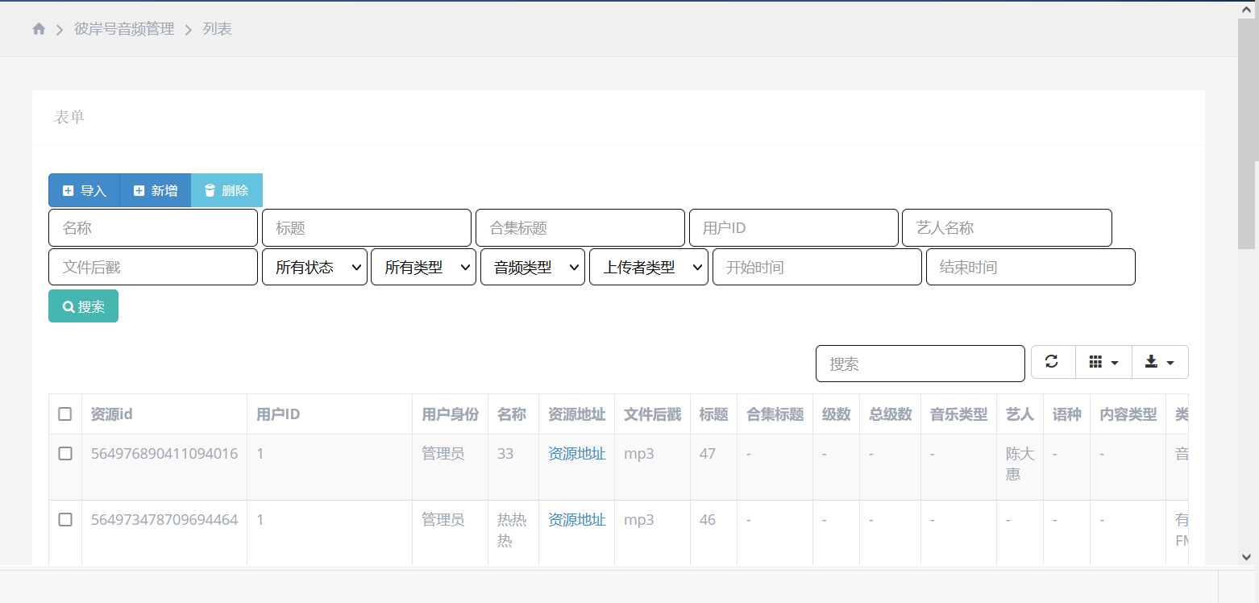This screenshot has height=603, width=1259.
Task: Click the 音乐类型 column header
Action: click(959, 414)
